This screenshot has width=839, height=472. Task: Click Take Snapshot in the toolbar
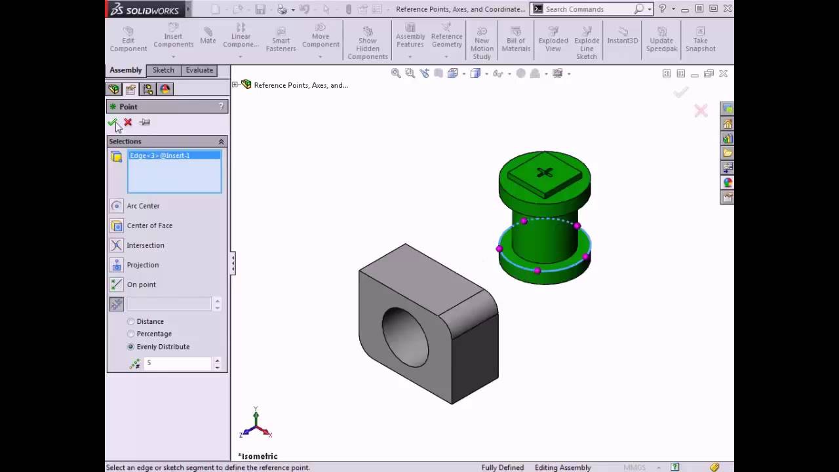click(x=701, y=39)
